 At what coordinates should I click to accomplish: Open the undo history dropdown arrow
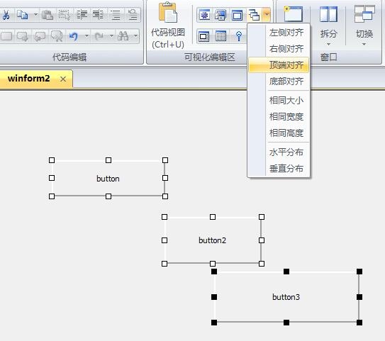coord(87,36)
